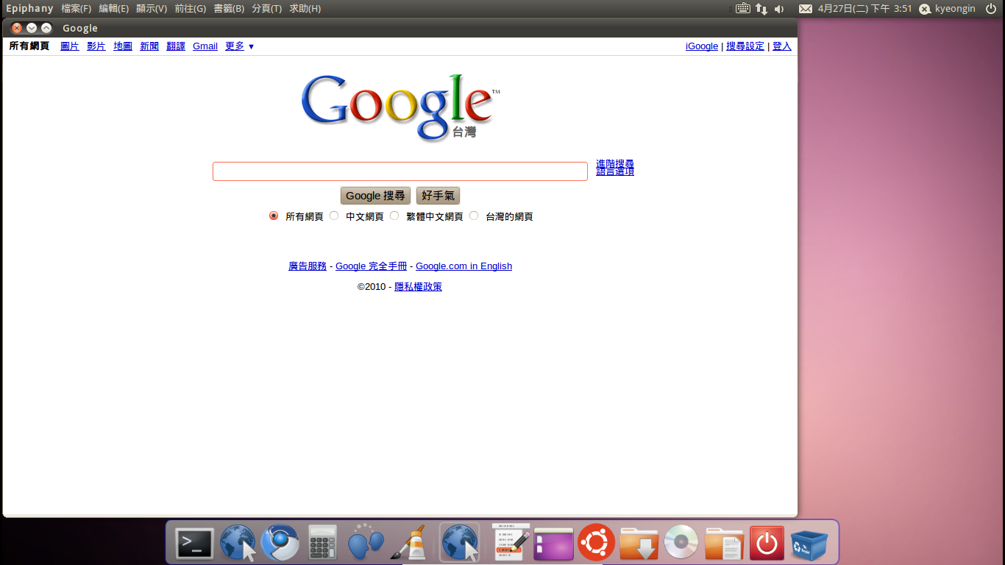Click the 登入 sign-in link
This screenshot has height=565, width=1005.
782,46
